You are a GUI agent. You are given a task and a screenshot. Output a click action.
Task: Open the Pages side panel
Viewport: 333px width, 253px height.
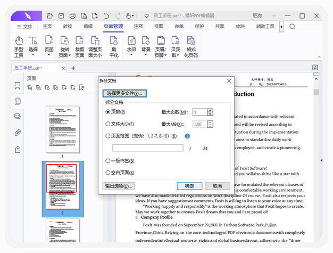click(x=18, y=101)
